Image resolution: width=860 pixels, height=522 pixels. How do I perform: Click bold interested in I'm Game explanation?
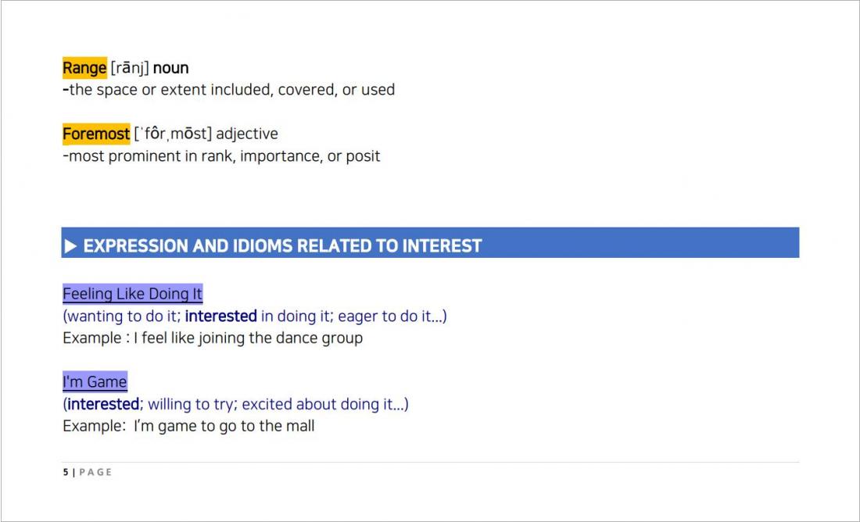click(103, 404)
